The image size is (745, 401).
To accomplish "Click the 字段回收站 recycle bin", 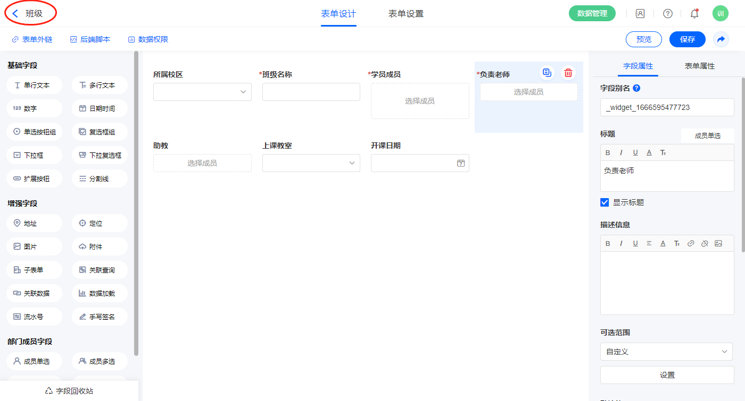I will point(69,391).
